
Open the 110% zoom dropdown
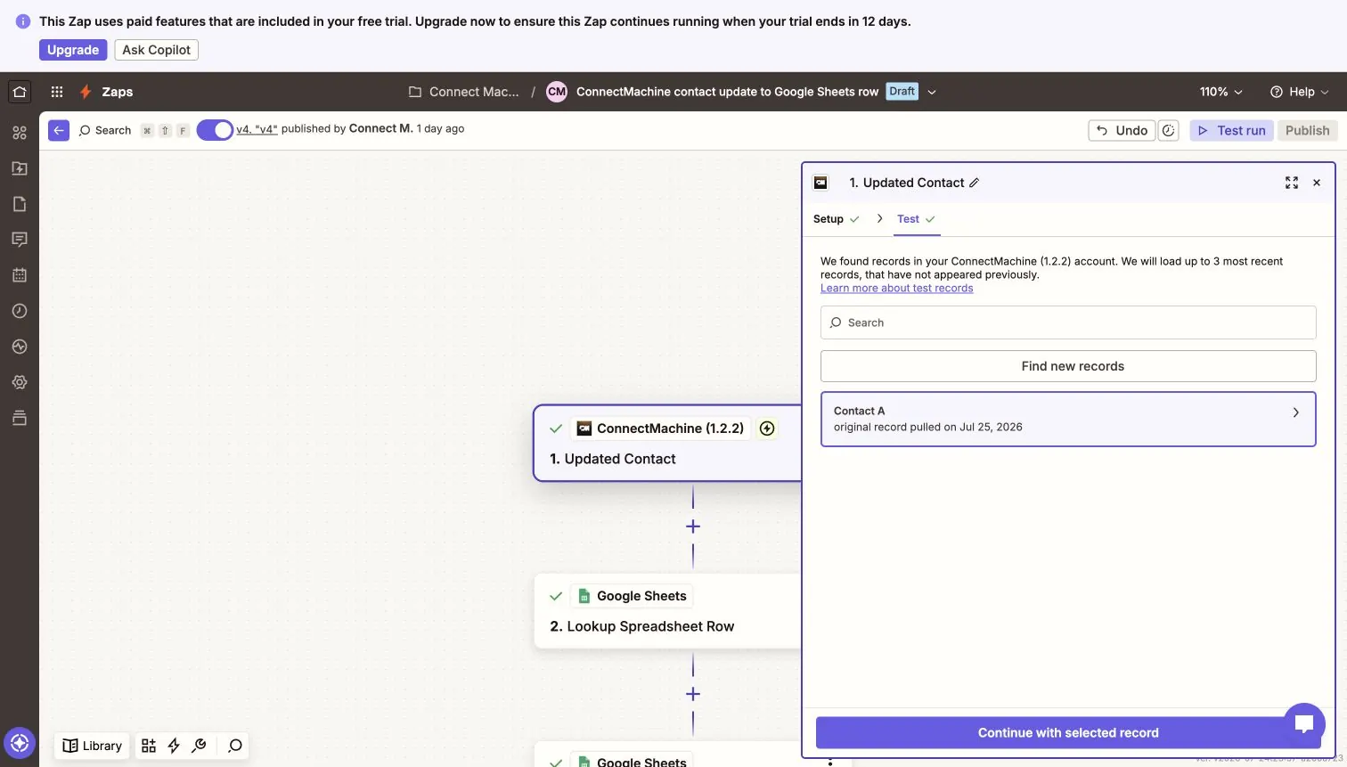point(1221,92)
